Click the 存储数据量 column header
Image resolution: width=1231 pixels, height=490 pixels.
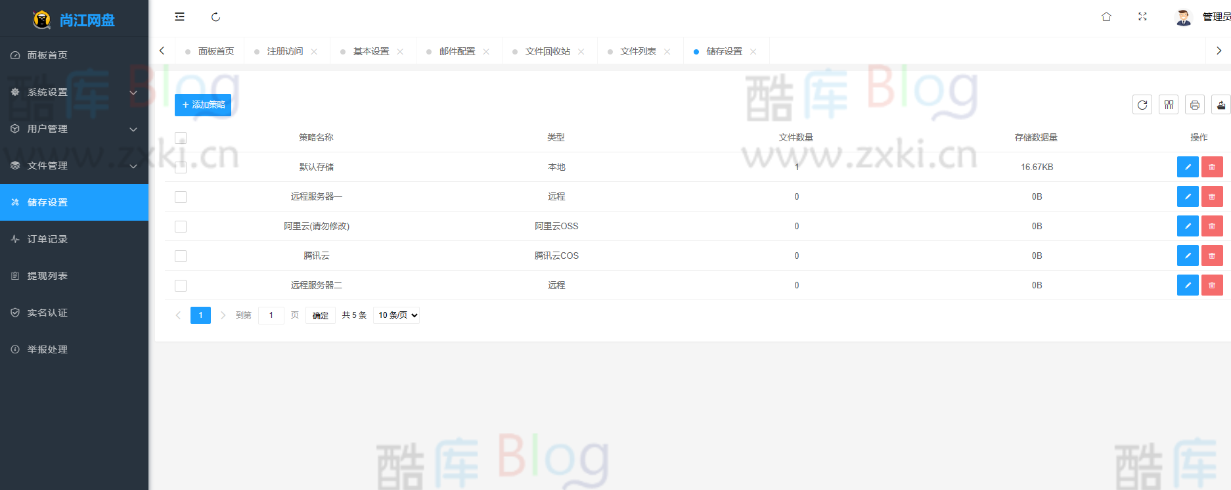1036,137
